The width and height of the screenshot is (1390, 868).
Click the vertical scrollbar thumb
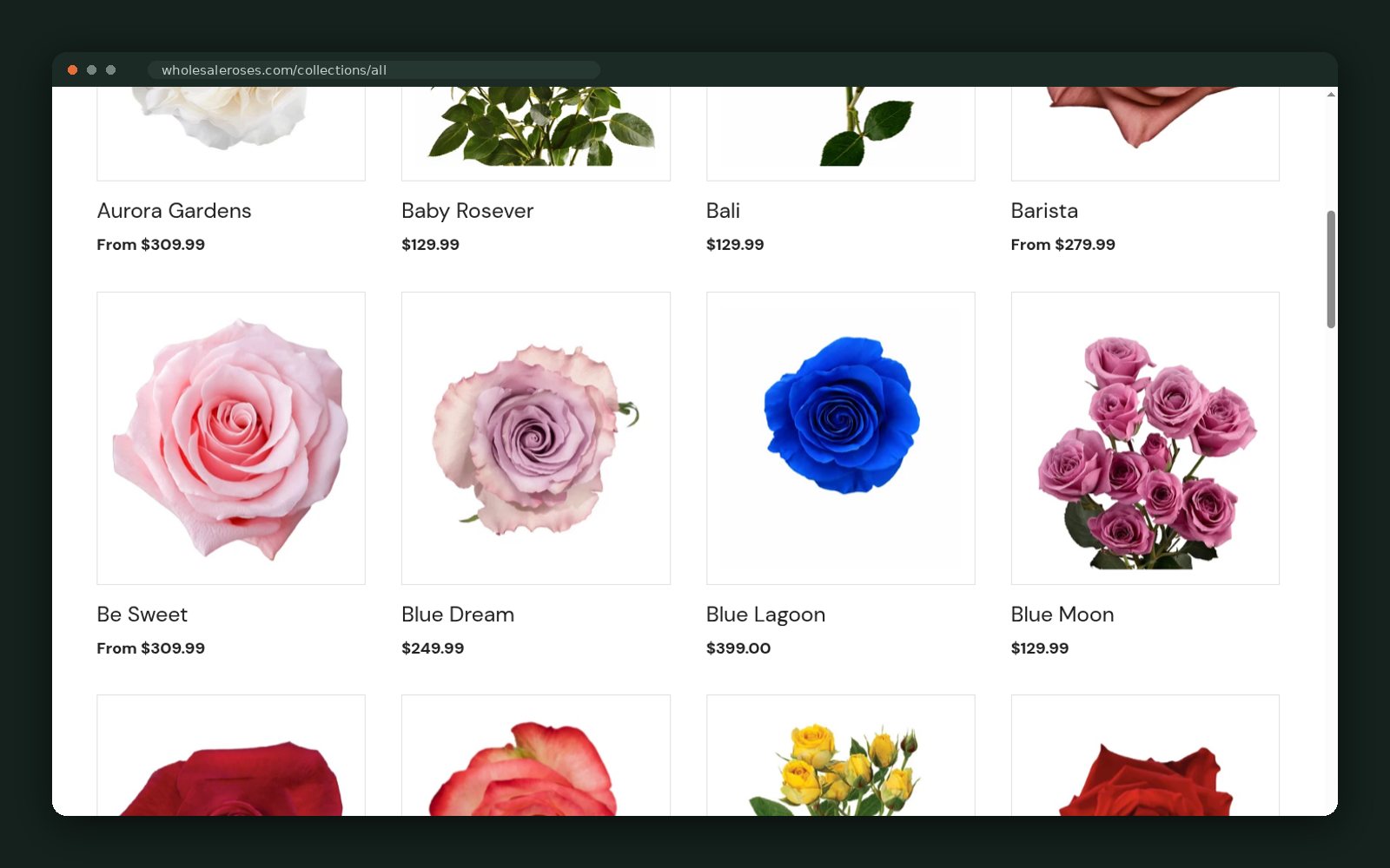point(1331,269)
